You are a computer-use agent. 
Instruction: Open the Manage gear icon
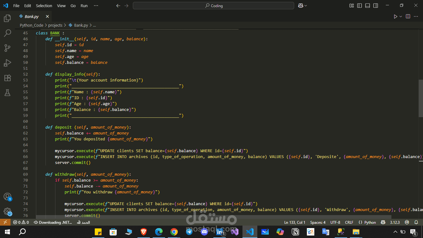(7, 212)
